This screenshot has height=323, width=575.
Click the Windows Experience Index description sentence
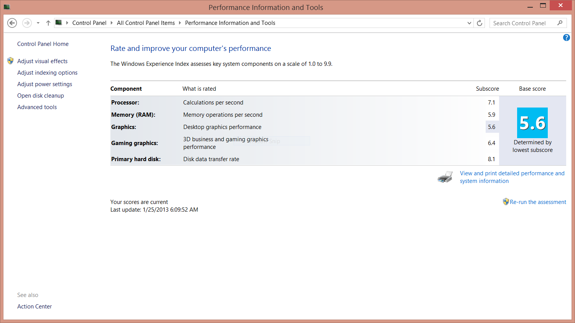click(221, 64)
